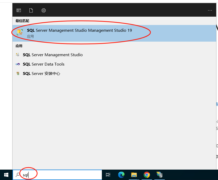Open Task View from taskbar
Screen dimensions: 218x180
108,175
